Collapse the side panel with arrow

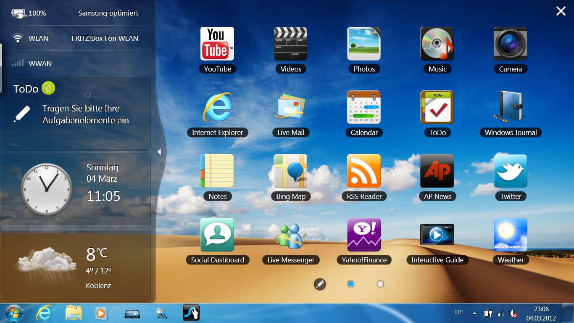[159, 152]
